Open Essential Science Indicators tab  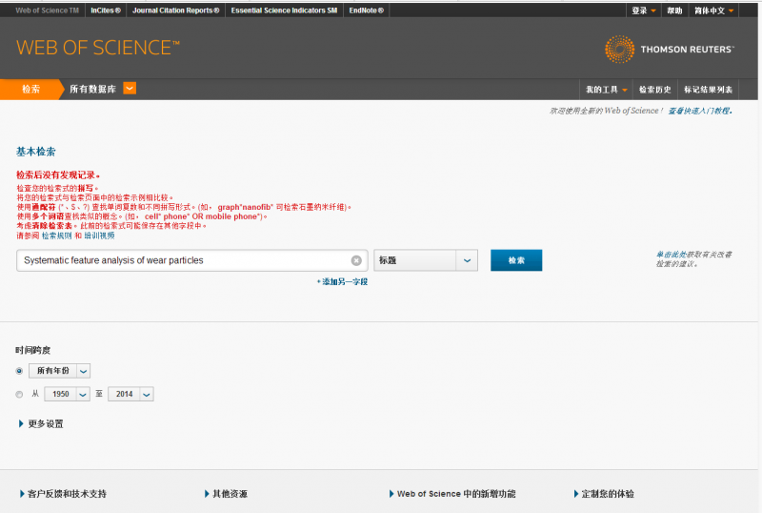coord(284,10)
